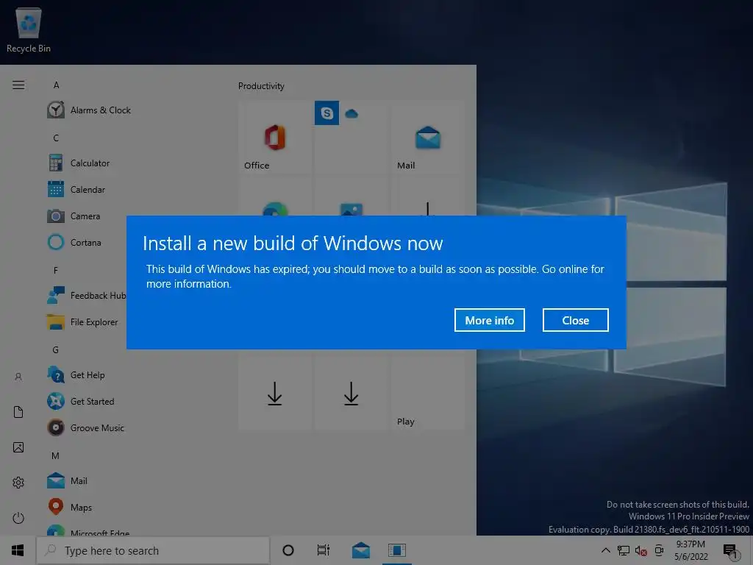The height and width of the screenshot is (565, 753).
Task: Open the notification center icon
Action: [730, 550]
